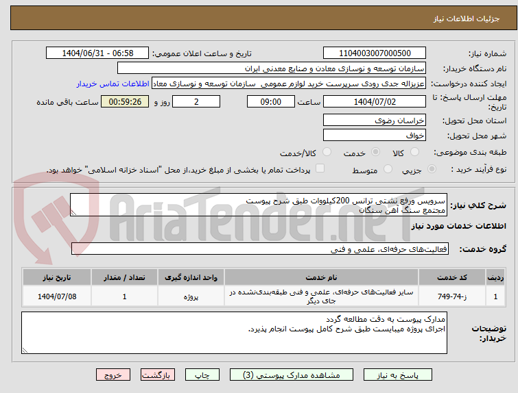
Task: Select the متوسط purchase type radio
Action: click(388, 169)
